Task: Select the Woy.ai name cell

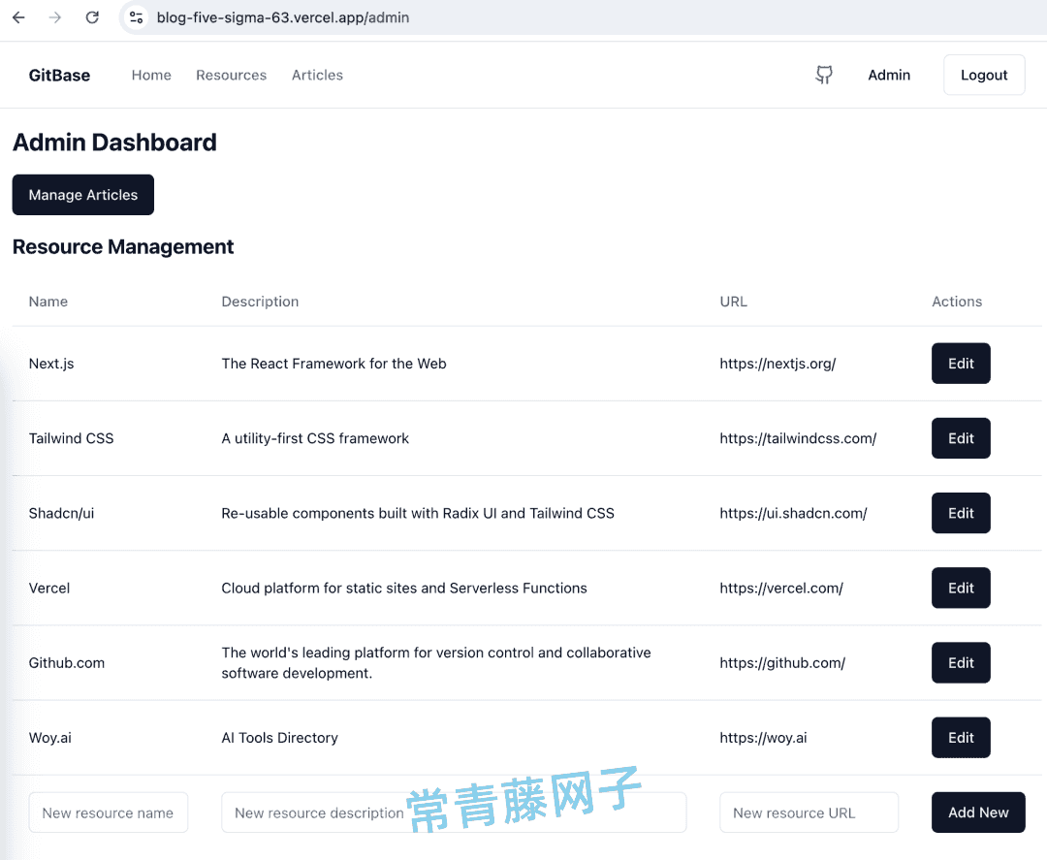Action: [50, 737]
